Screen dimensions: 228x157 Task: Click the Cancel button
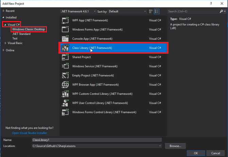(x=215, y=153)
